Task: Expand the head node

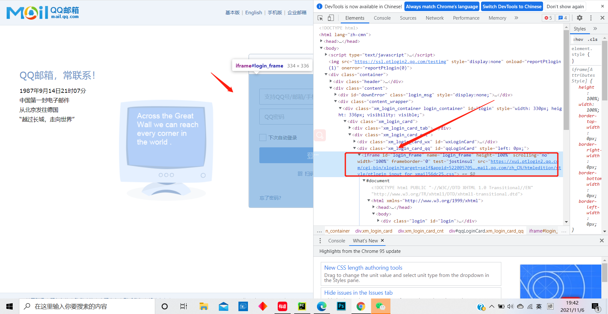Action: 321,41
